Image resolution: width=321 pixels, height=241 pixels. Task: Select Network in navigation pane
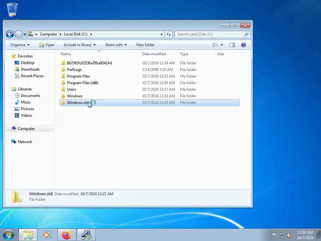point(25,142)
